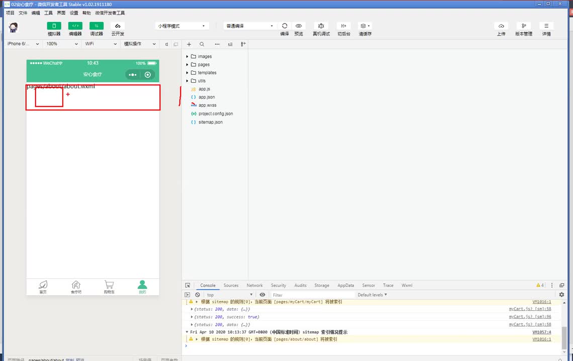Toggle the console sidebar panel icon
This screenshot has width=573, height=361.
pyautogui.click(x=187, y=295)
